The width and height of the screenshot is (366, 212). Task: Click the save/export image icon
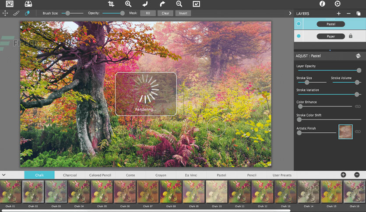(x=28, y=4)
